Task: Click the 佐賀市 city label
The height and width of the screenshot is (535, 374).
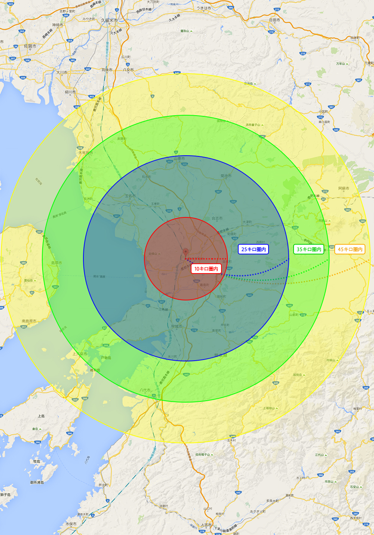Action: pos(30,46)
